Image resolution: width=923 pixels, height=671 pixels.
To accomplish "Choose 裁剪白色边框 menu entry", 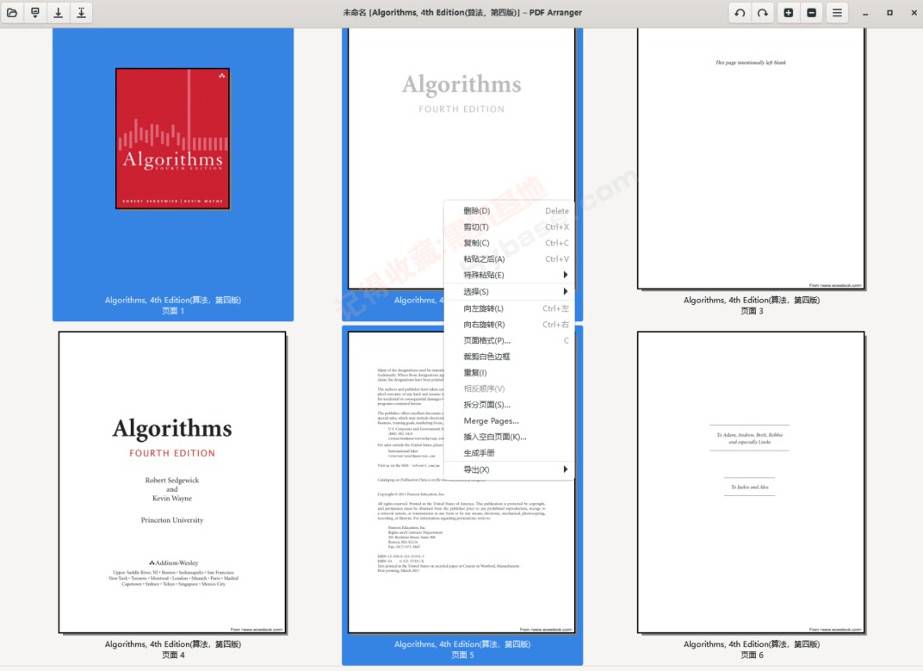I will coord(509,357).
